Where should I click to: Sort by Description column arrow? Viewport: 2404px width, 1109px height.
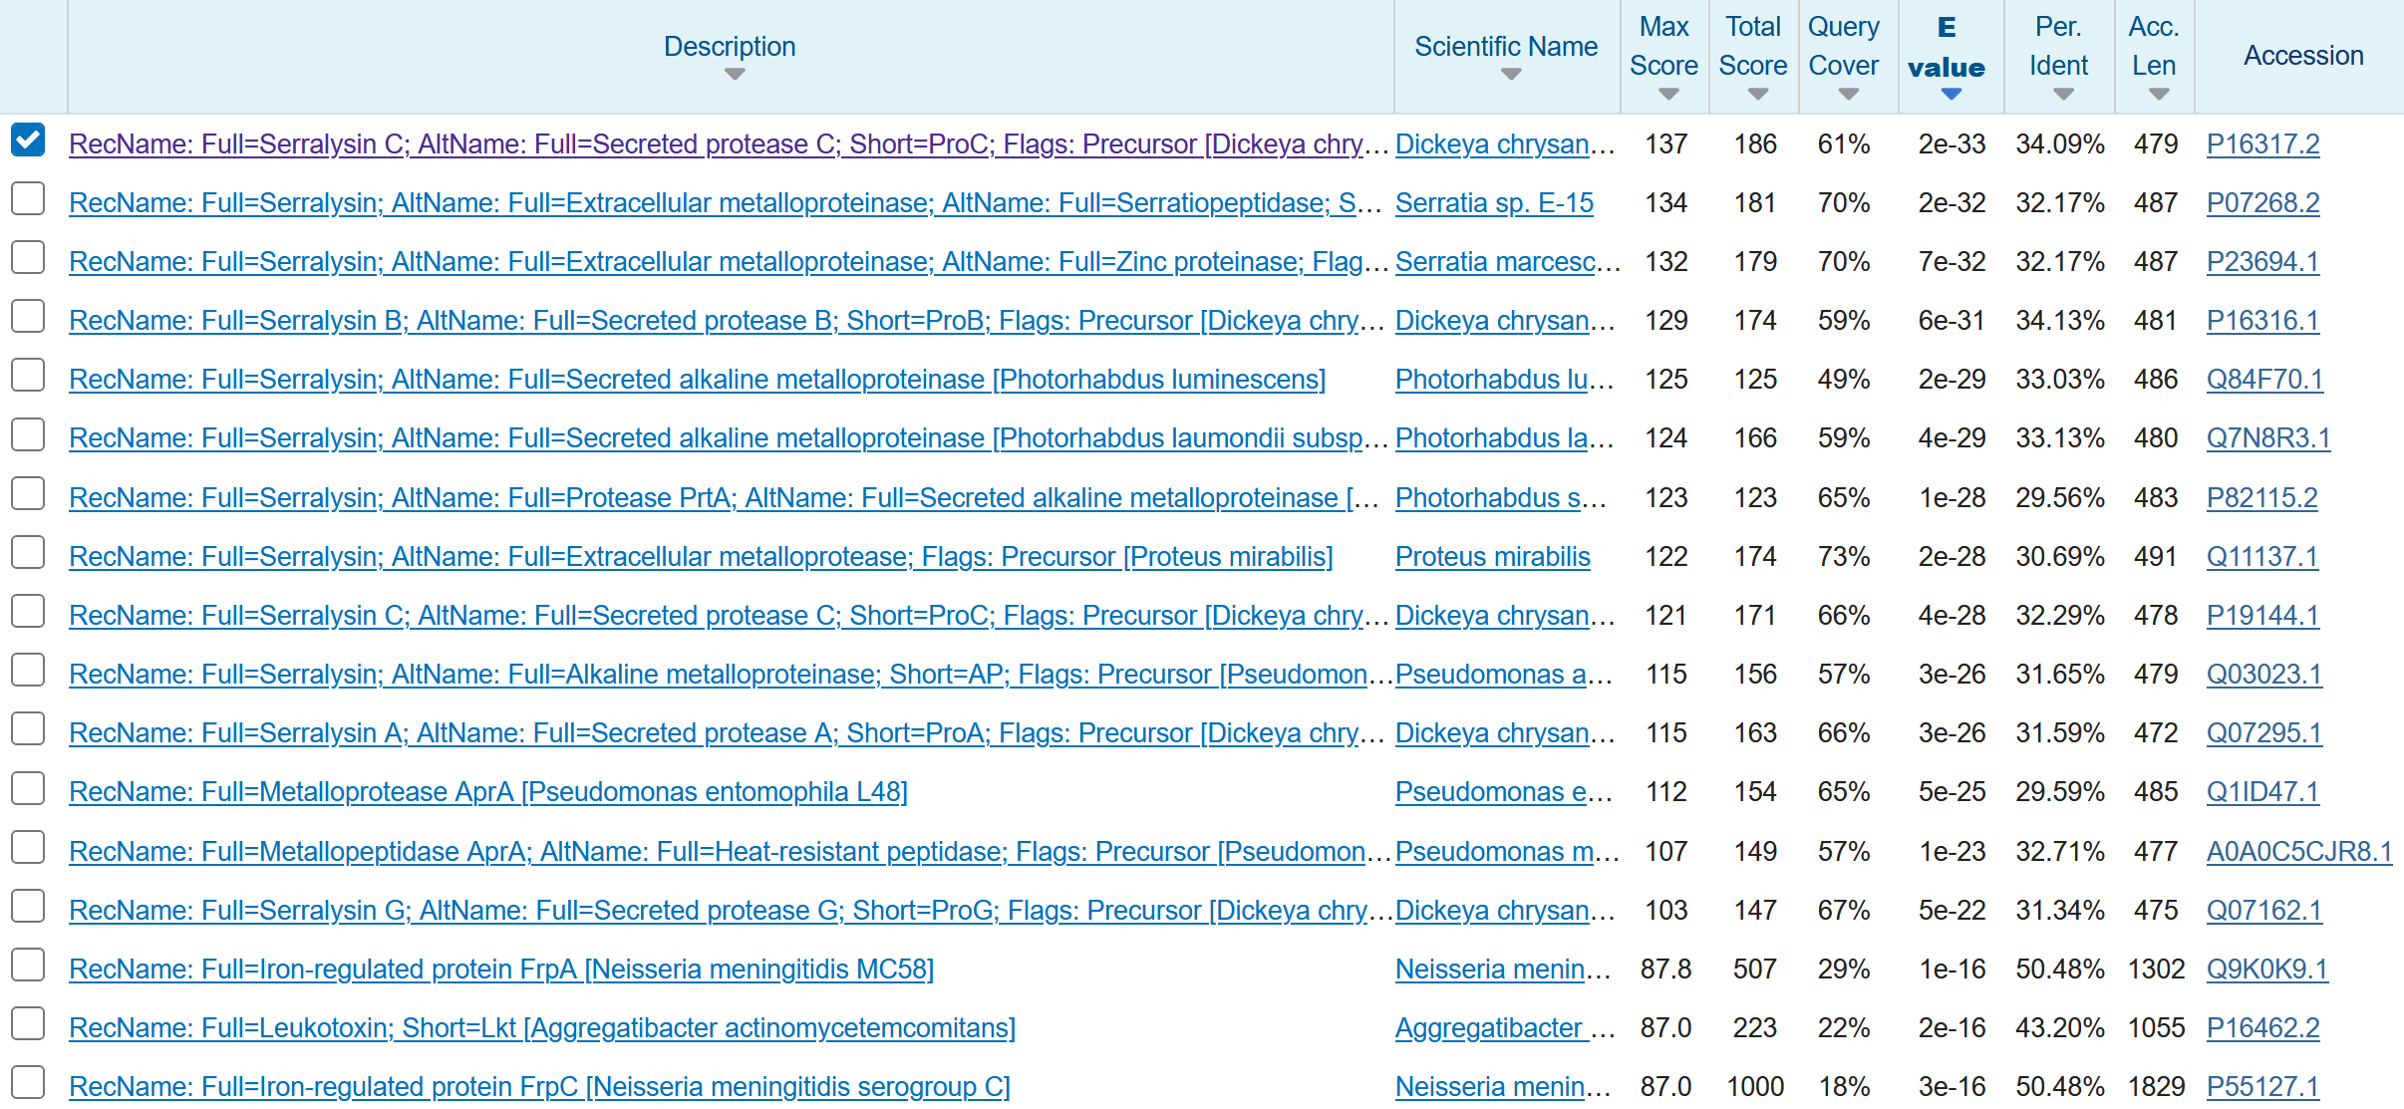pyautogui.click(x=735, y=74)
